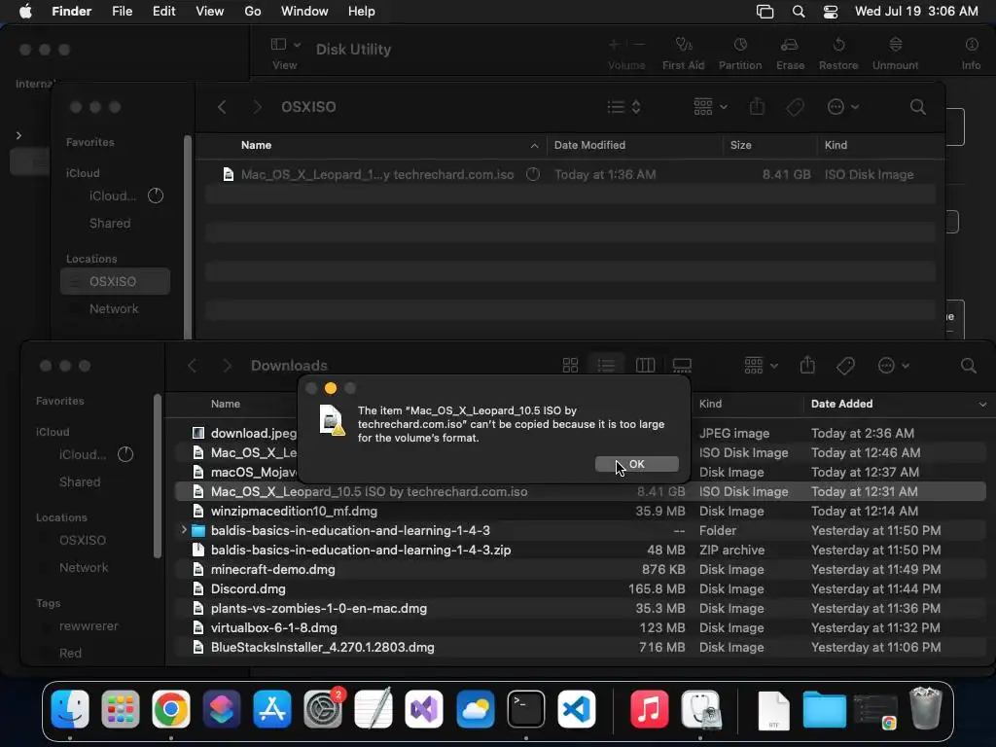
Task: Click Share icon in Downloads window
Action: click(x=807, y=366)
